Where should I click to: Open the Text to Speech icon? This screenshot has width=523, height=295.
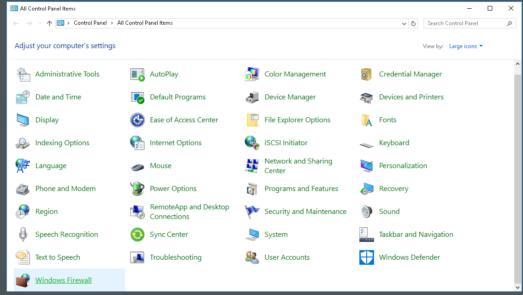(x=23, y=257)
